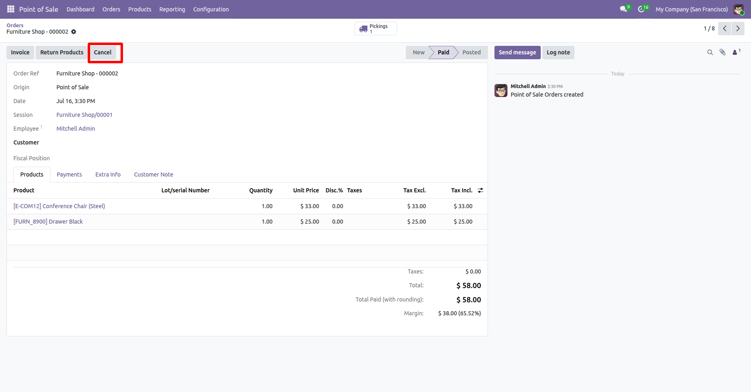
Task: Search messages in chatter
Action: coord(710,52)
